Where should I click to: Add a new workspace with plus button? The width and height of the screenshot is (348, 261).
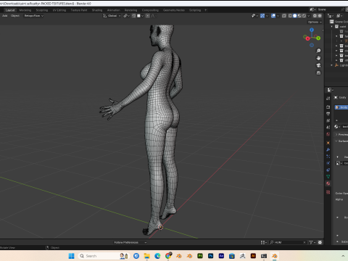click(206, 10)
